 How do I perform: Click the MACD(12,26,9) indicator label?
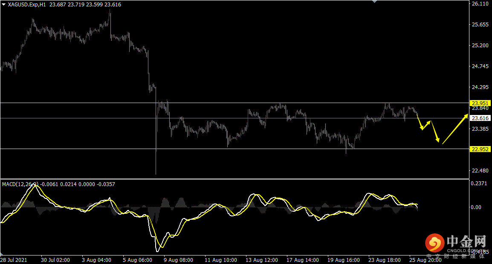click(20, 184)
